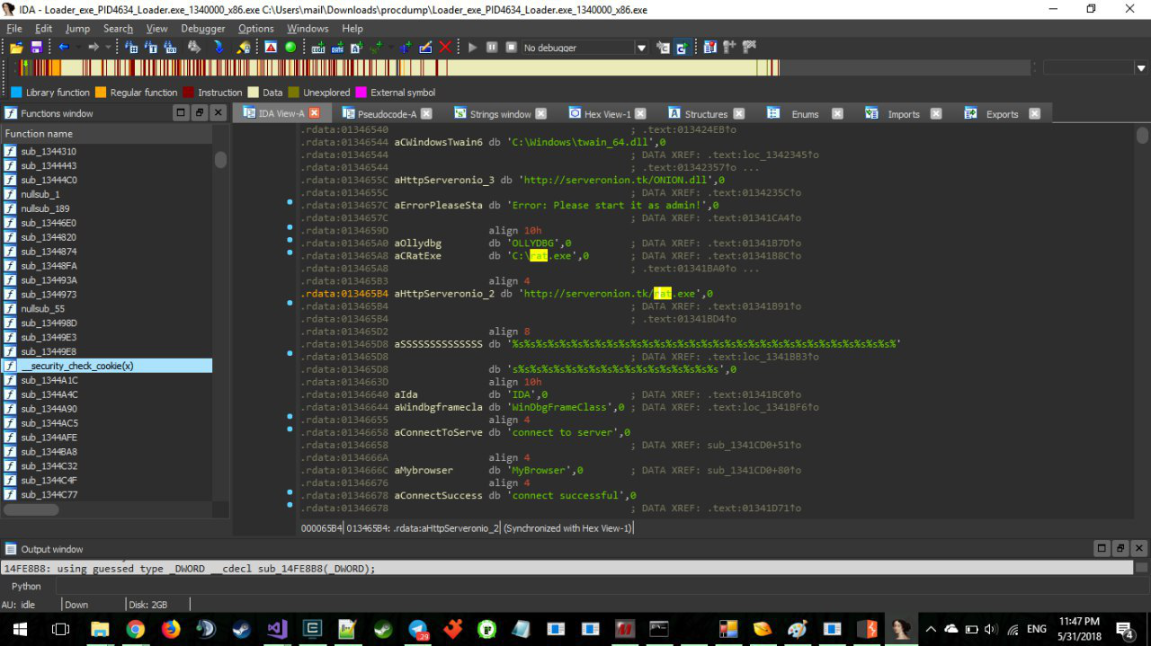Click the Visual Studio taskbar icon
This screenshot has width=1151, height=646.
pyautogui.click(x=277, y=629)
